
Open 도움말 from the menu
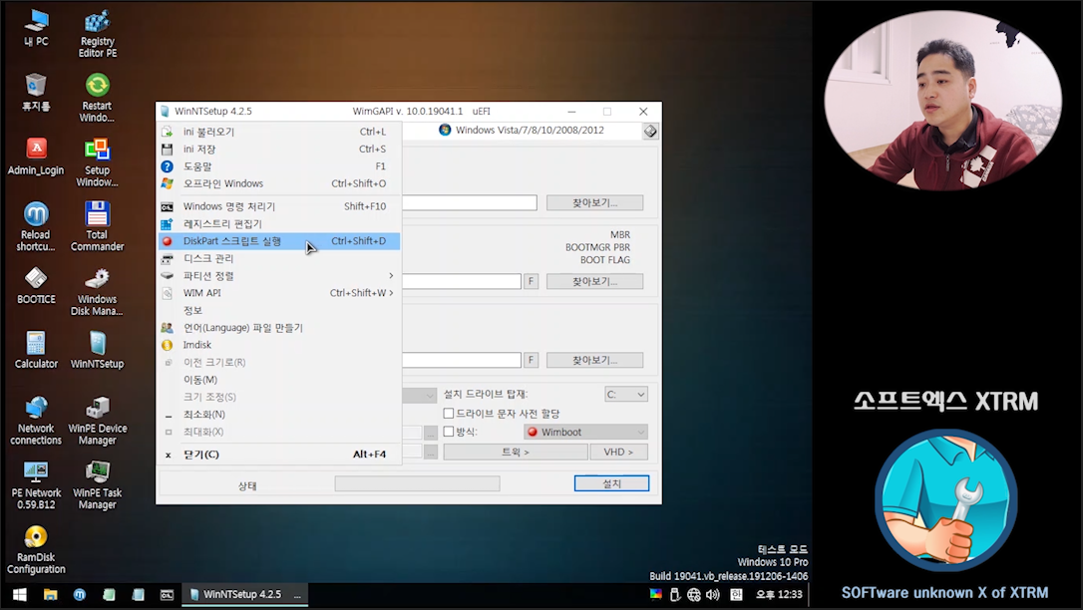[280, 166]
